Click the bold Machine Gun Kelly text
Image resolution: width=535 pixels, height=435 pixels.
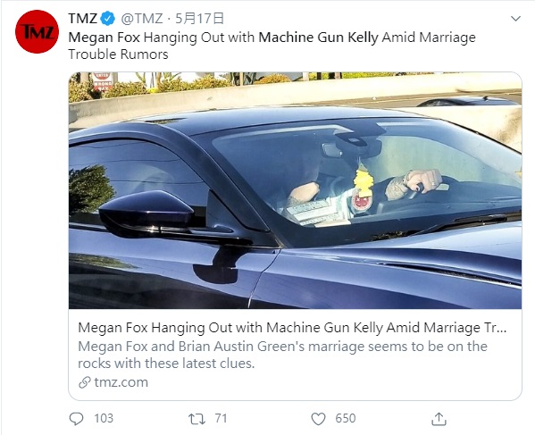pyautogui.click(x=318, y=38)
